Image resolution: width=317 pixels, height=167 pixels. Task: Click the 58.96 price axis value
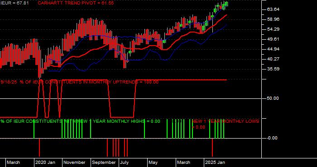[x=273, y=19]
